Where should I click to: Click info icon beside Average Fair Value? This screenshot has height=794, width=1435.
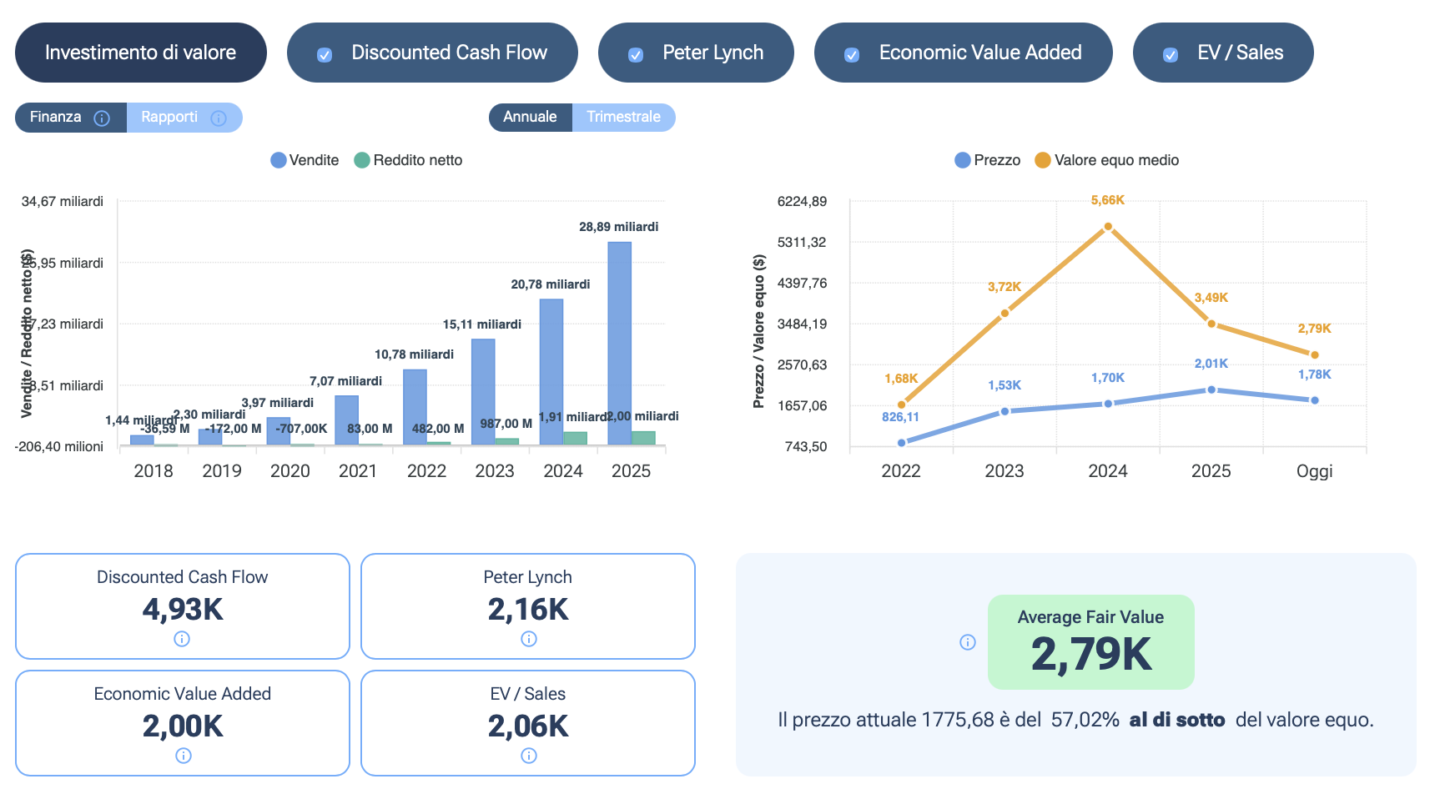(x=967, y=642)
